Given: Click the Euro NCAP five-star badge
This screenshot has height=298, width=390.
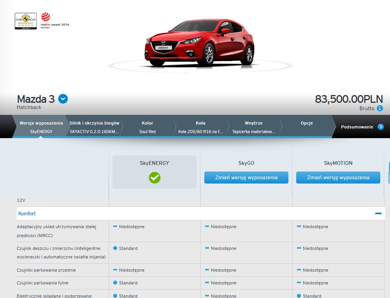Looking at the screenshot, I should (26, 21).
